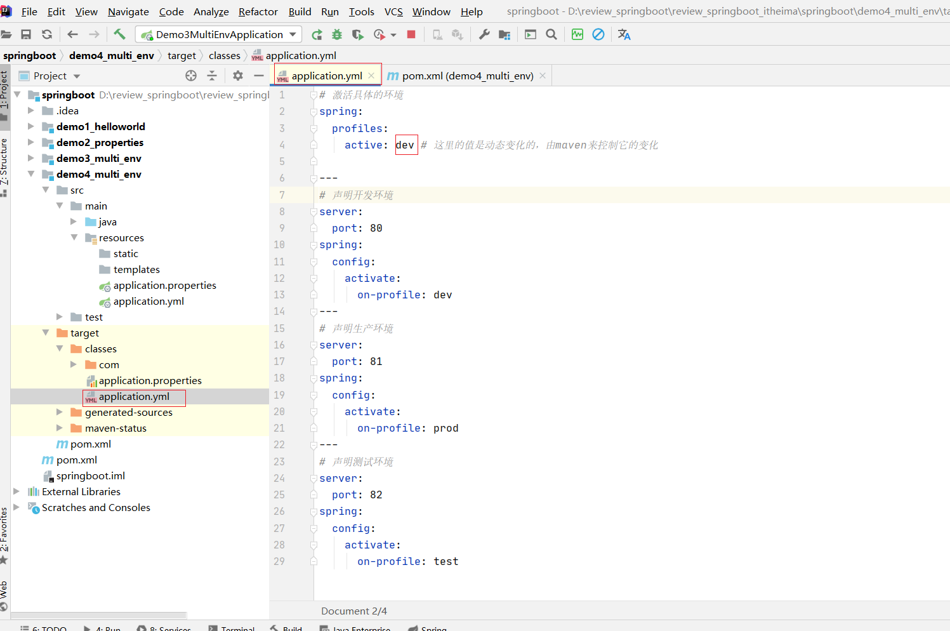Click the classes breadcrumb

point(225,55)
